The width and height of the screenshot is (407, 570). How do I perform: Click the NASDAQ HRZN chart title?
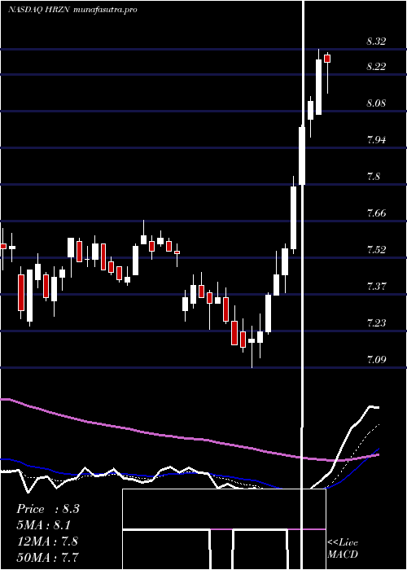tap(72, 10)
